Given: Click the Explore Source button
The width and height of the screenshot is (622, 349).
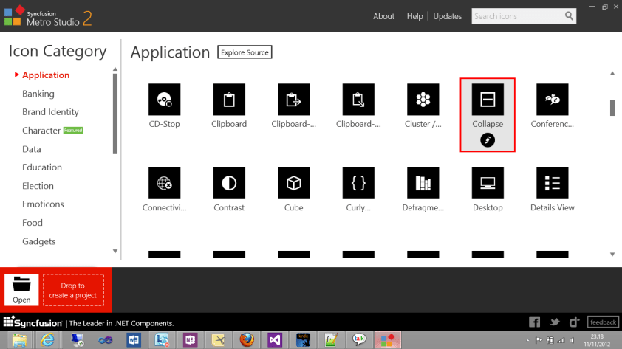Looking at the screenshot, I should tap(244, 52).
